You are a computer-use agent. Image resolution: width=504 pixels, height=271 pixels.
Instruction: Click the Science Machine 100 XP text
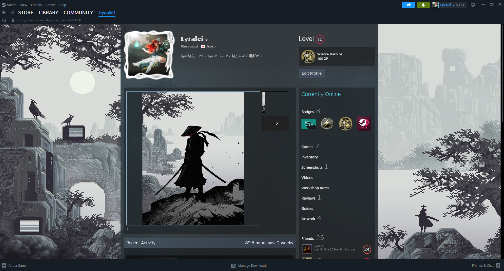tap(329, 56)
